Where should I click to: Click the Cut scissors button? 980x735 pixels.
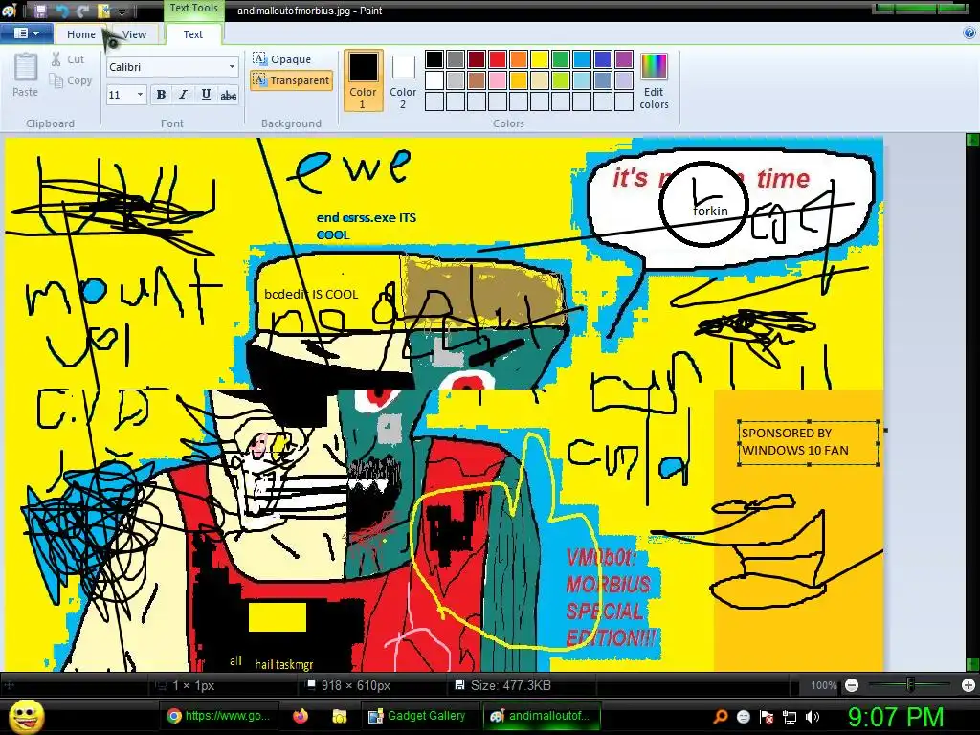tap(68, 59)
